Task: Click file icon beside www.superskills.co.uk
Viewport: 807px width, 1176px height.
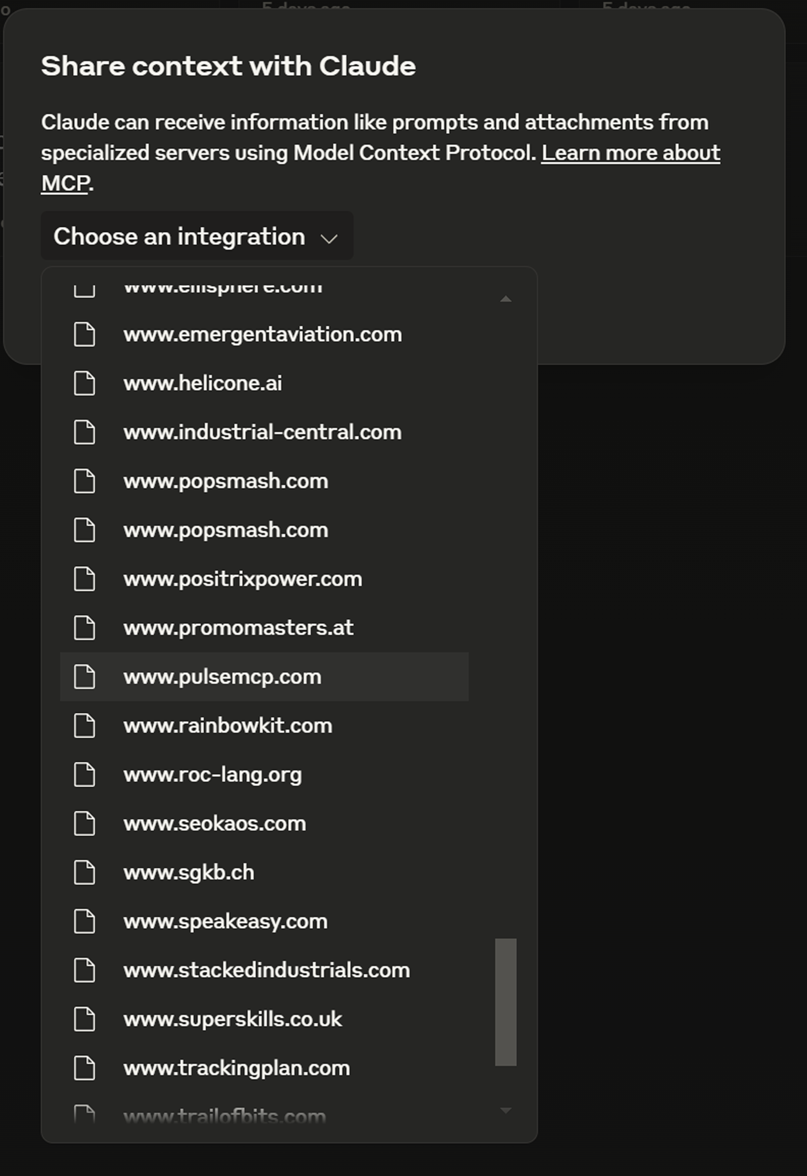Action: pos(85,1020)
